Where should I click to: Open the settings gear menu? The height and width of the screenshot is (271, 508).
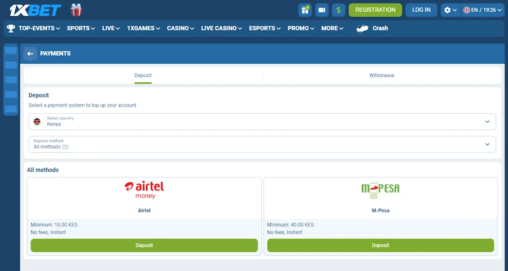(x=450, y=10)
